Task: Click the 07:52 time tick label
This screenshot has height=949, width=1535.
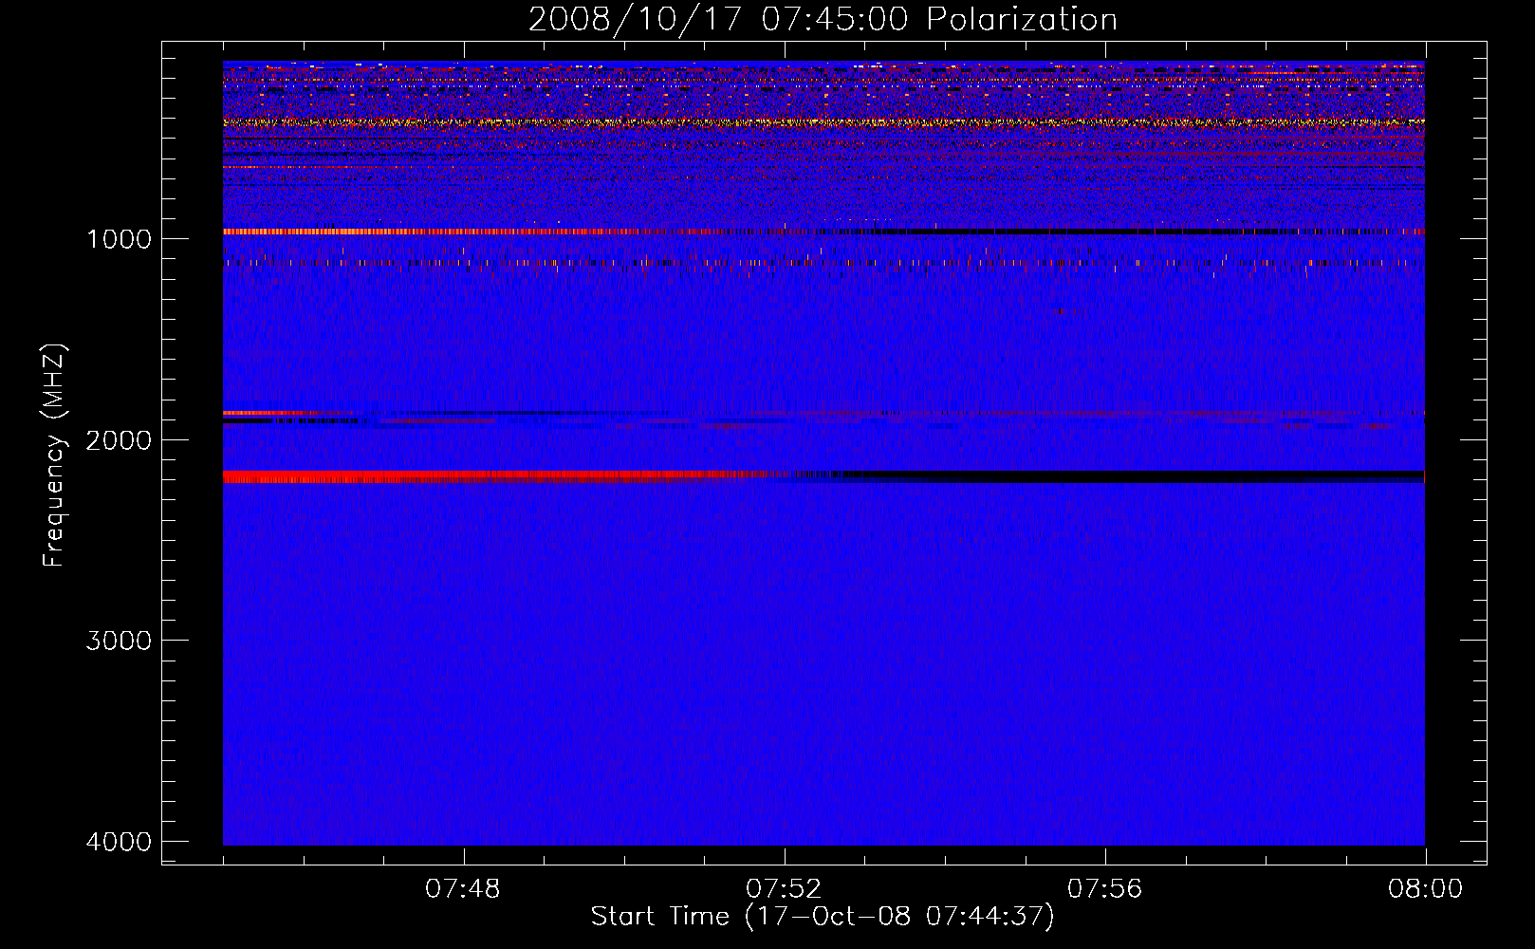Action: coord(784,889)
